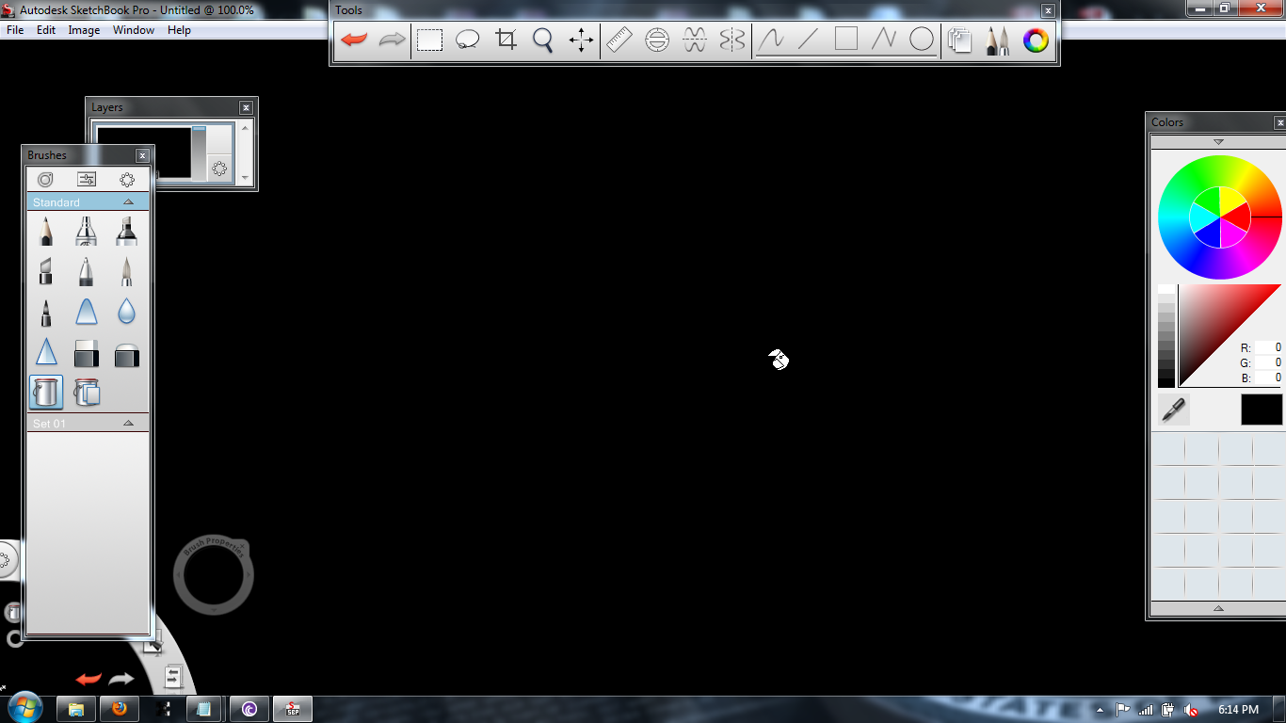1286x723 pixels.
Task: Click the Layers panel scroll-up arrow
Action: [x=245, y=127]
